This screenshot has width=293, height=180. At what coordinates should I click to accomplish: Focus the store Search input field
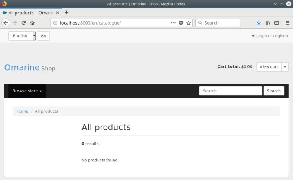pyautogui.click(x=230, y=91)
